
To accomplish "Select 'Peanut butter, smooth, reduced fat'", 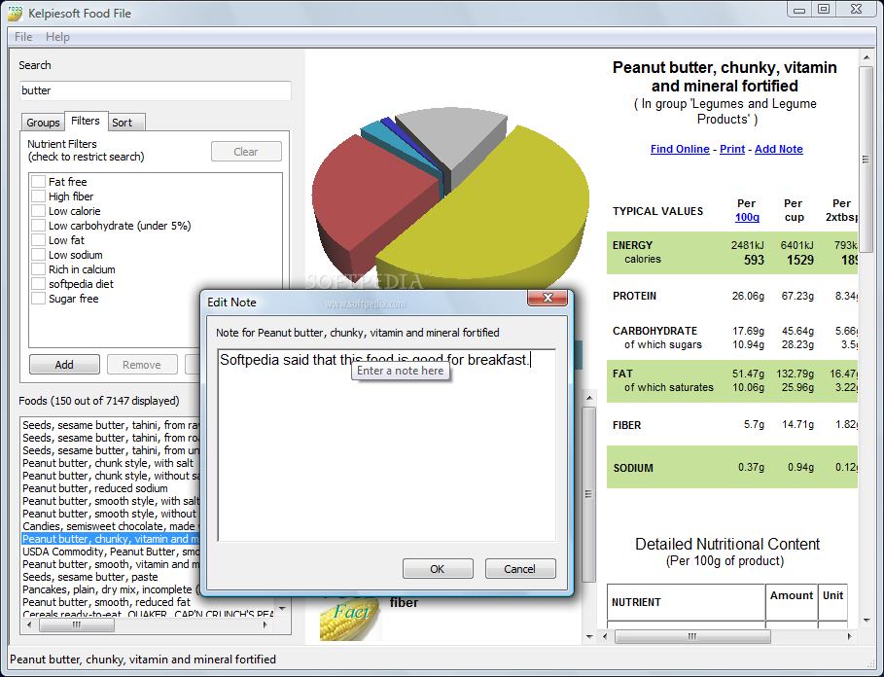I will point(107,603).
